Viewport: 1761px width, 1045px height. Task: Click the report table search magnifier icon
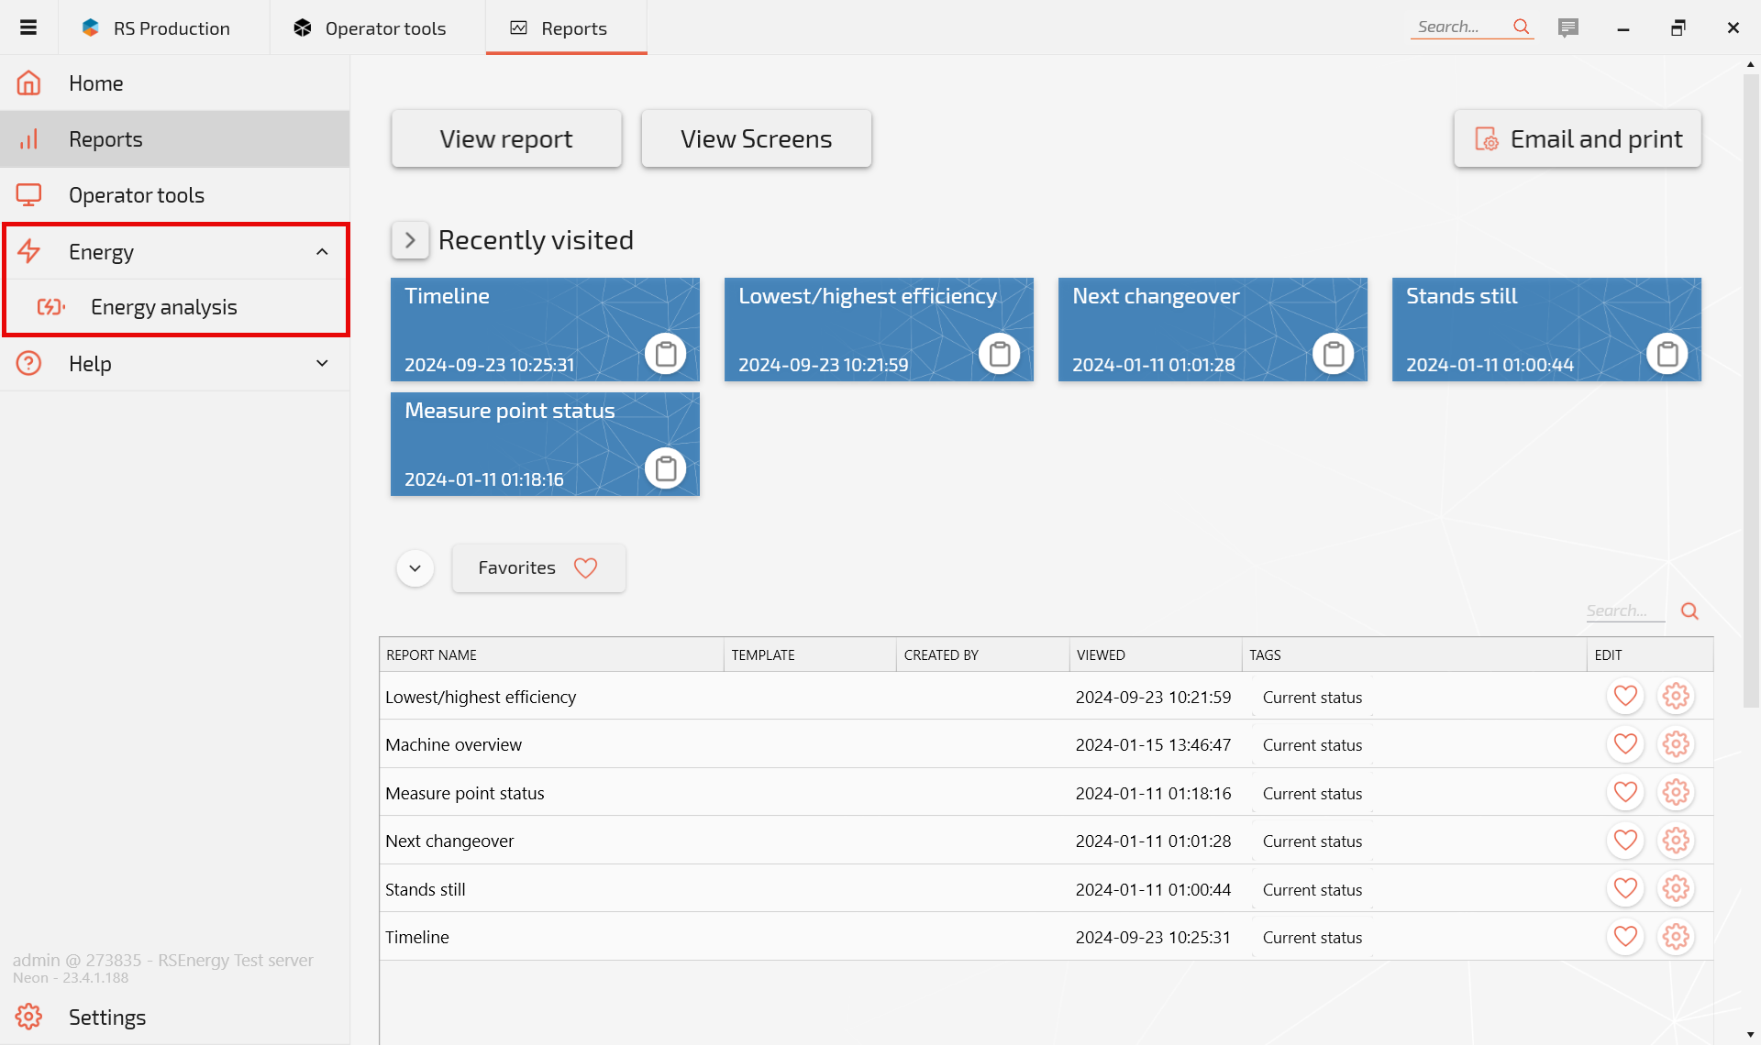[x=1689, y=611]
